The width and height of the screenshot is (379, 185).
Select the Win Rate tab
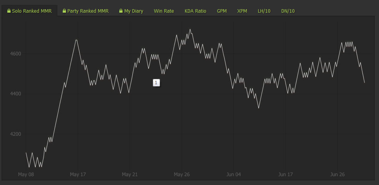(164, 11)
